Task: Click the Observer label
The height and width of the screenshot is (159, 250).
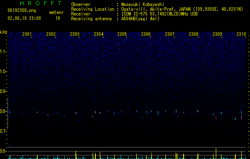Action: pos(81,4)
